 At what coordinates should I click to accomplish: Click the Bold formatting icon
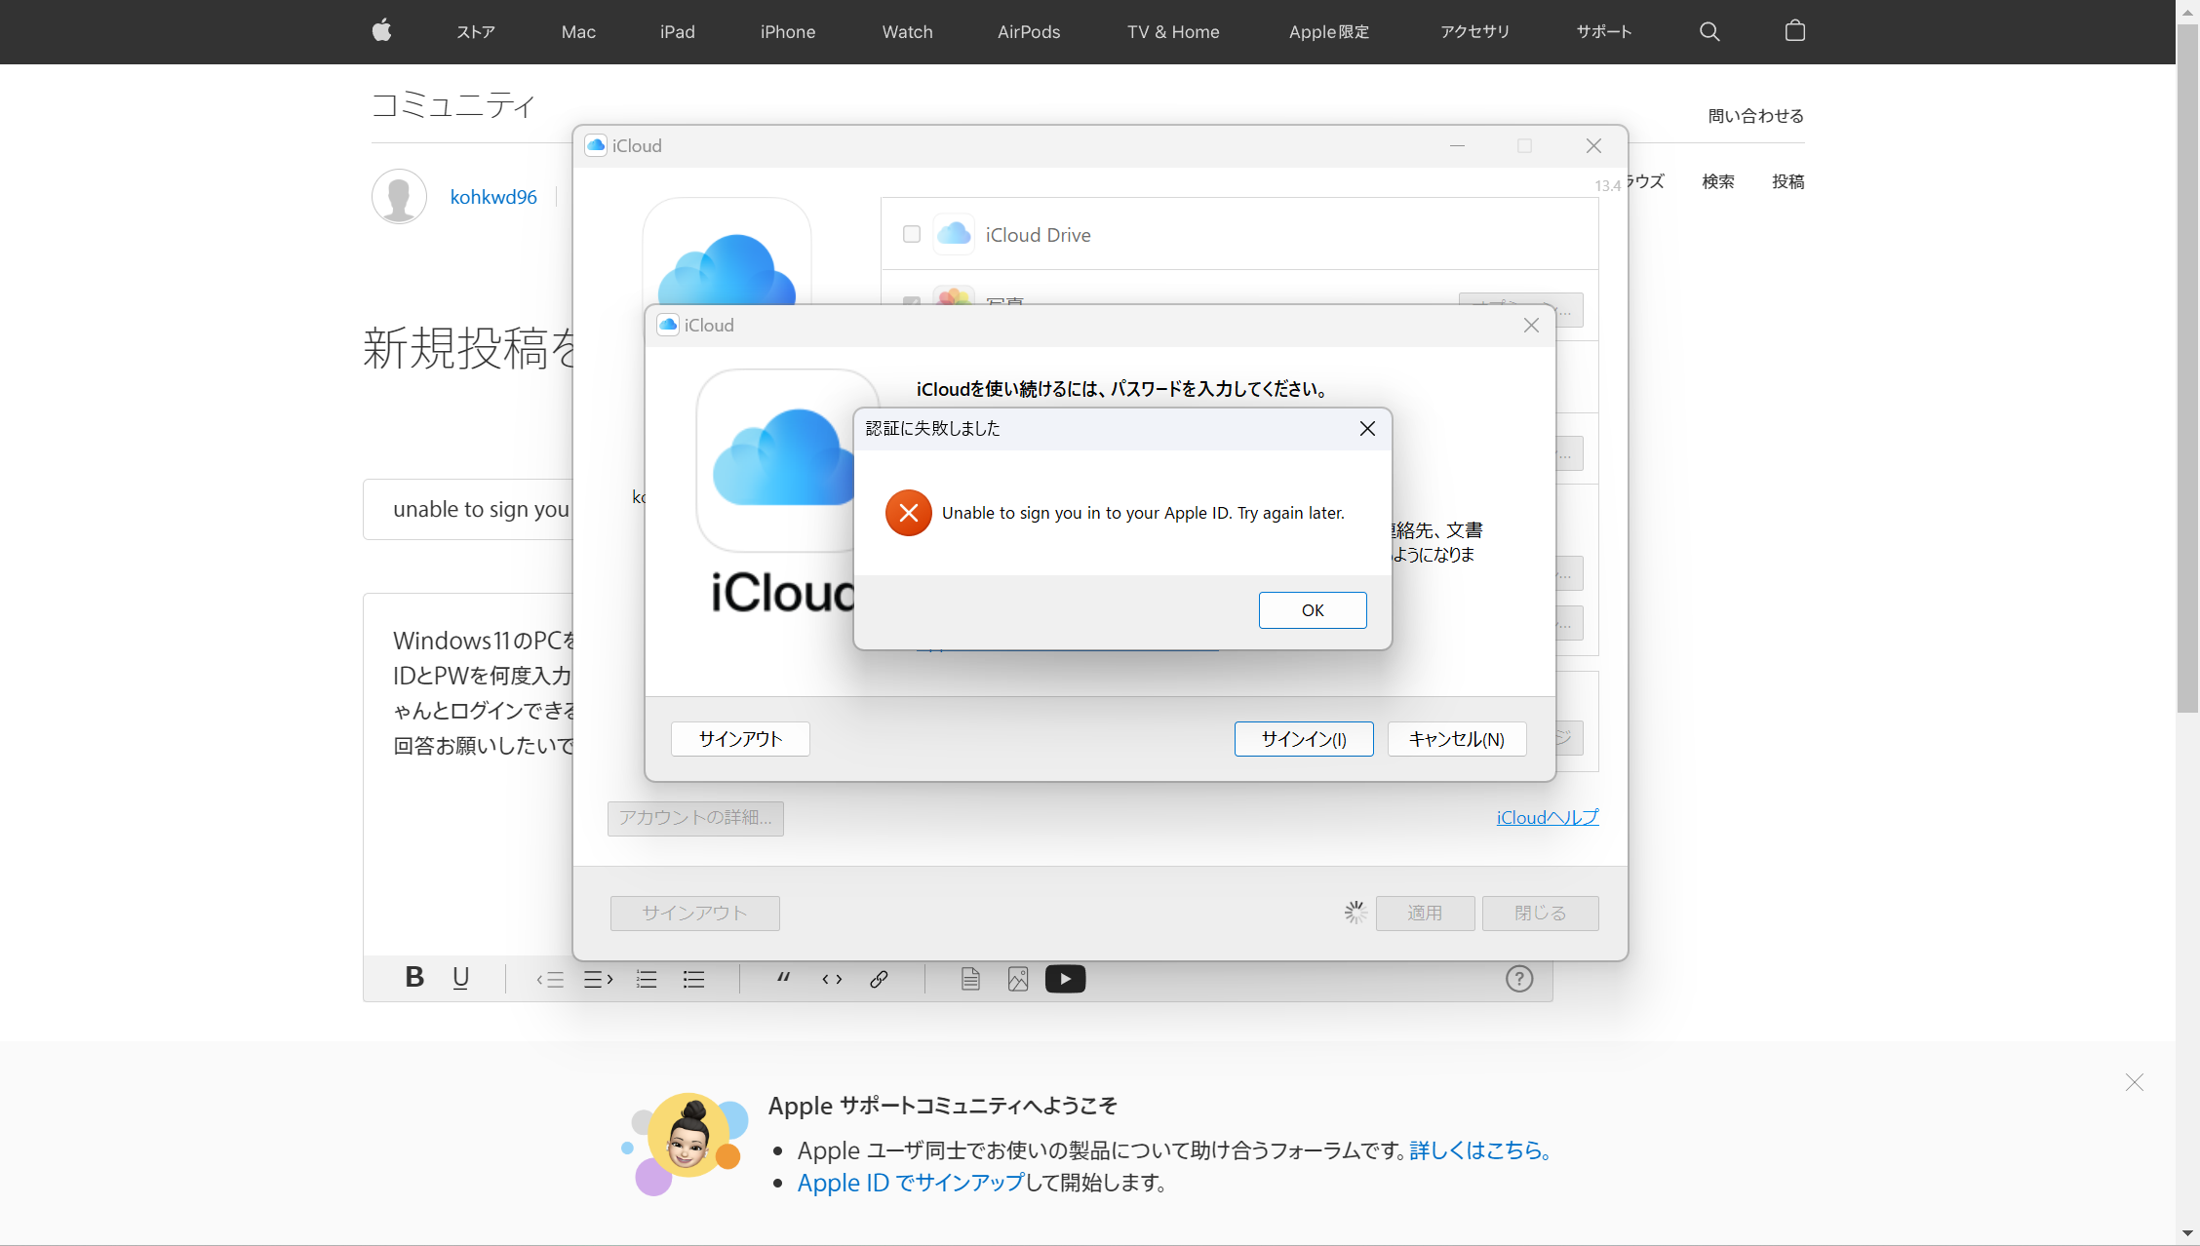coord(414,978)
